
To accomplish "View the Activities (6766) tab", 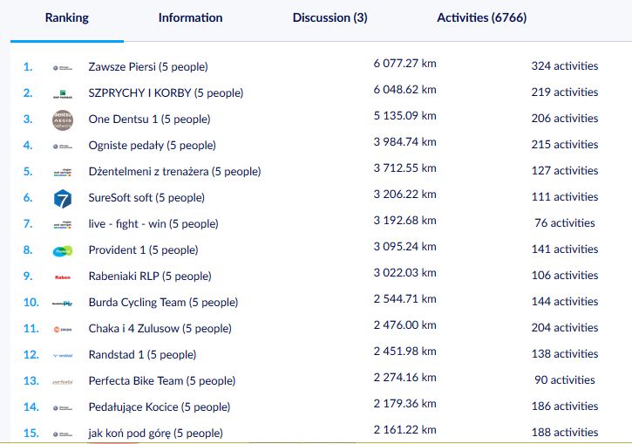I will coord(482,17).
